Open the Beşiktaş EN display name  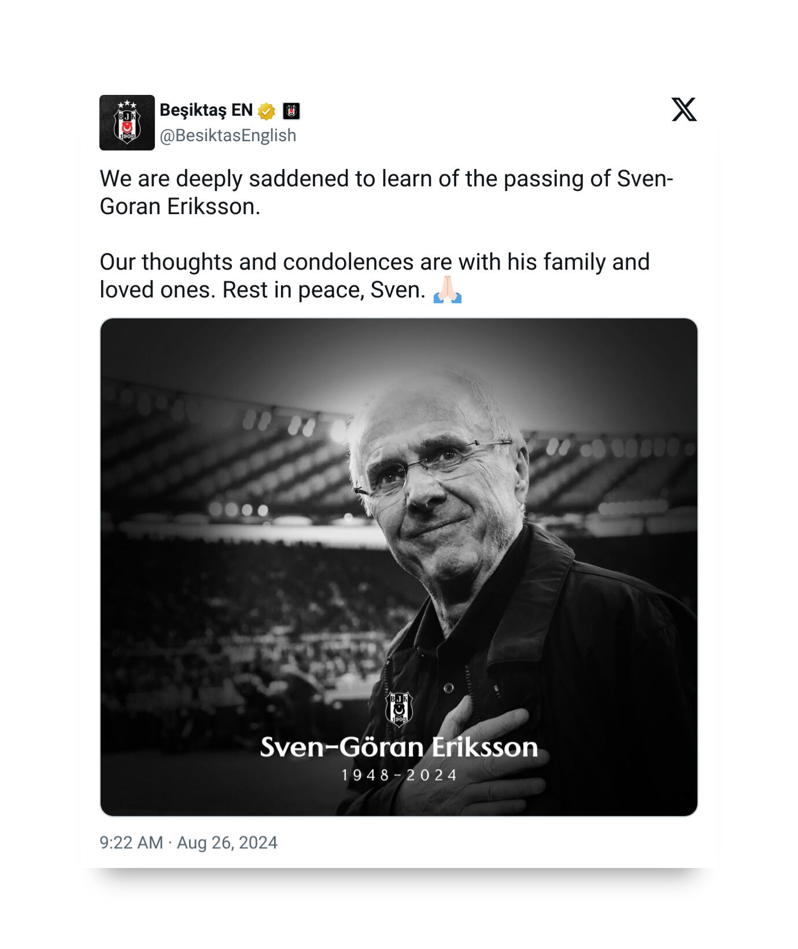coord(206,110)
